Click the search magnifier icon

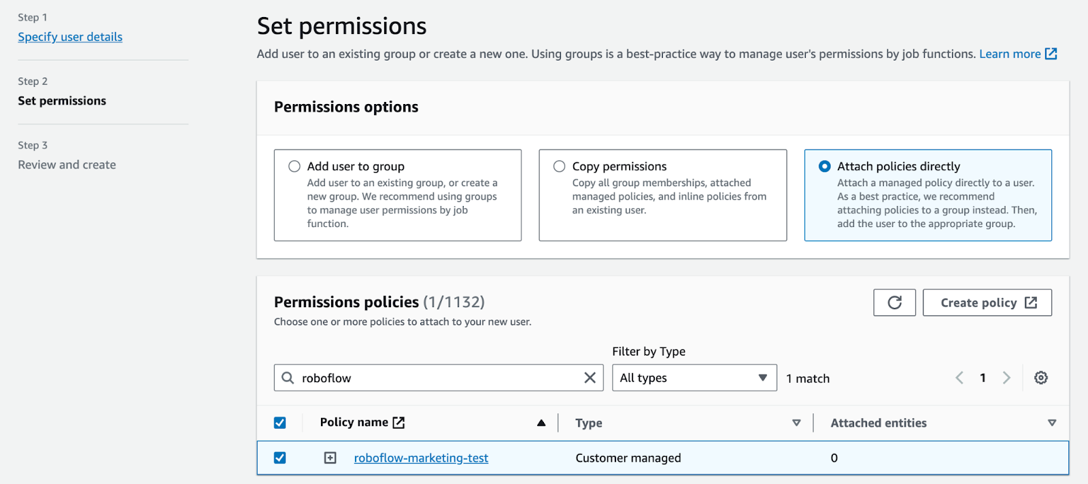288,378
